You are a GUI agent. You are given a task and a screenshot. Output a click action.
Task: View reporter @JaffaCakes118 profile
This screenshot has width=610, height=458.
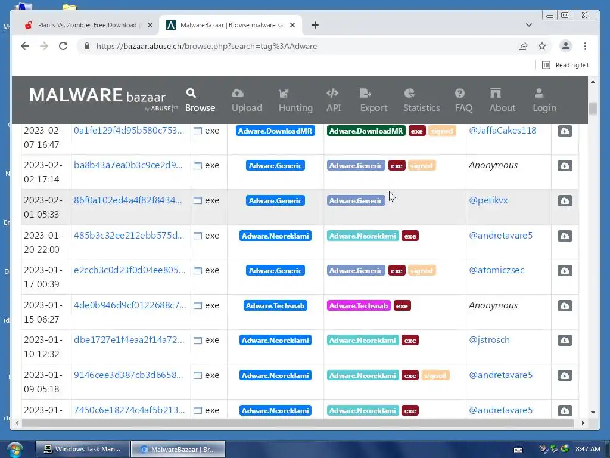click(x=502, y=131)
